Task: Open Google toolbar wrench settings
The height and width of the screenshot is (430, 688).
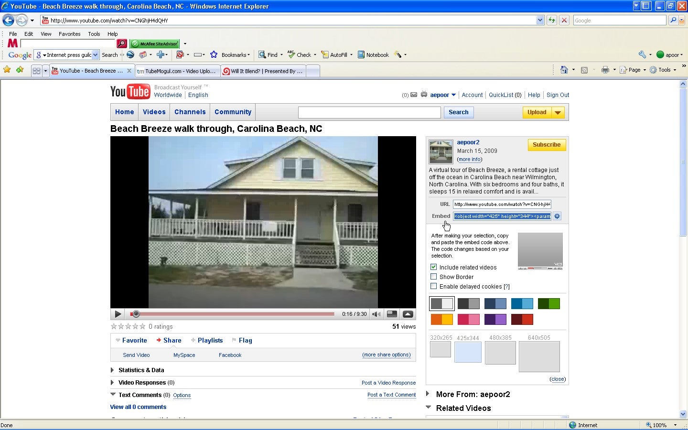Action: pyautogui.click(x=642, y=54)
